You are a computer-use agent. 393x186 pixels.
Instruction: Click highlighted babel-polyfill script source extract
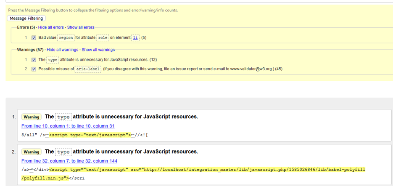[193, 174]
